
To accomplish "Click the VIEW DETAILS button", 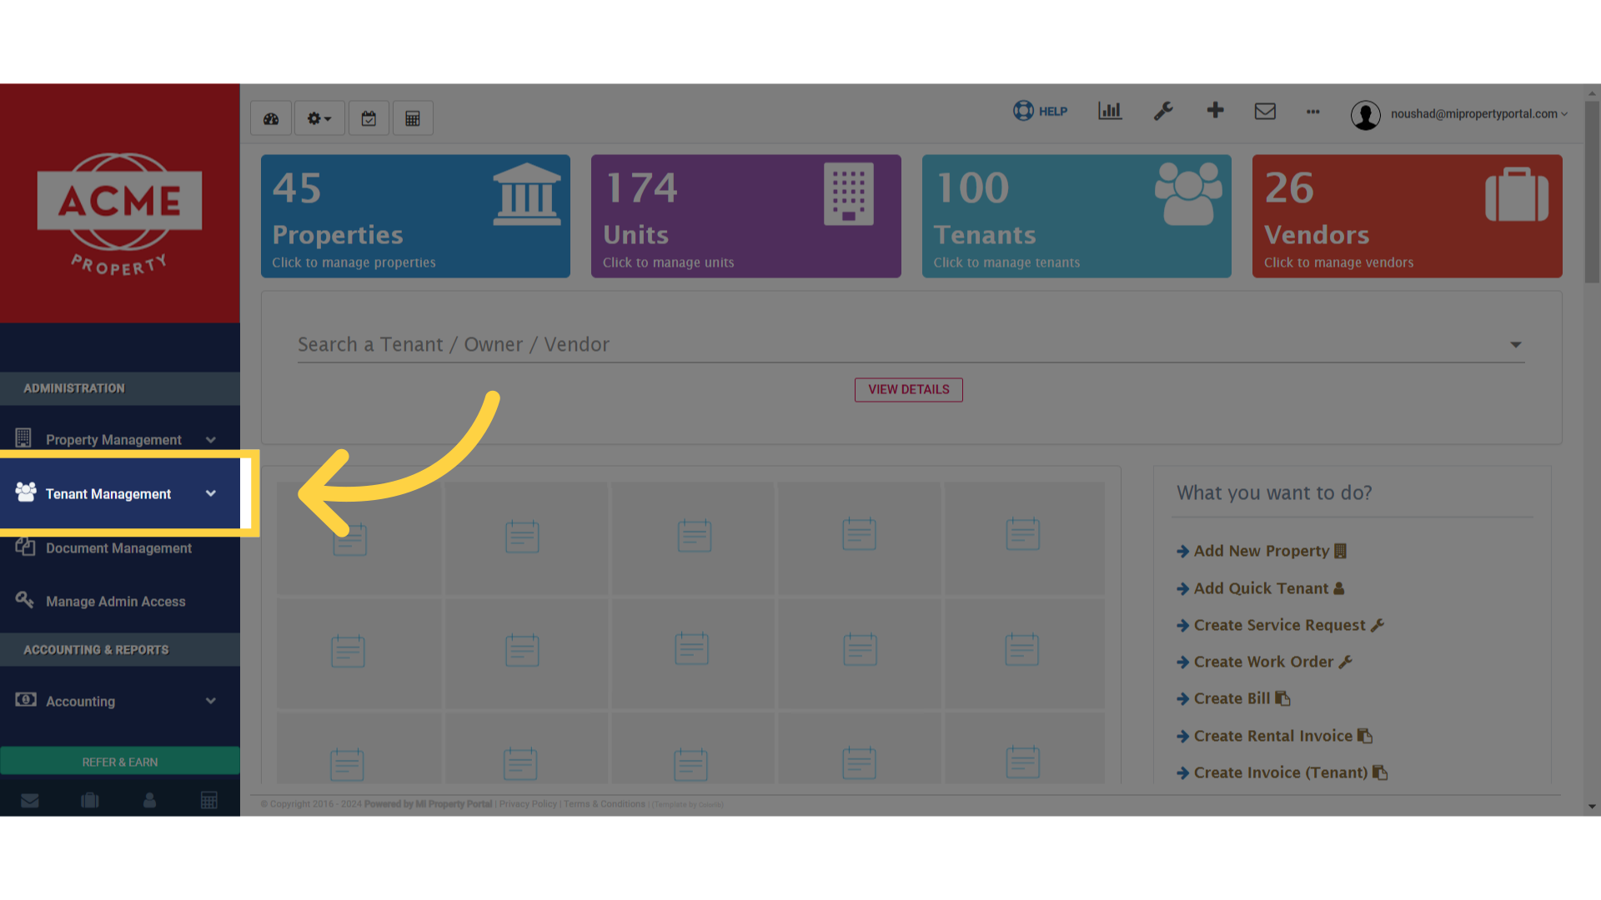I will point(908,389).
